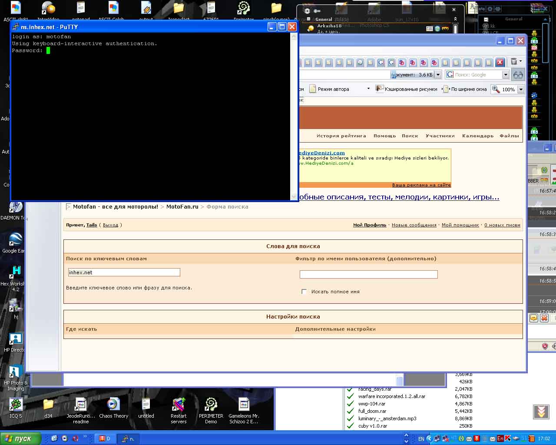Open the JeodeRuntime readme shortcut
556x445 pixels.
click(x=81, y=411)
